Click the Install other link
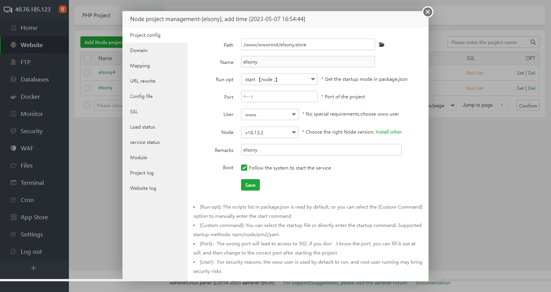The width and height of the screenshot is (551, 292). (x=389, y=132)
